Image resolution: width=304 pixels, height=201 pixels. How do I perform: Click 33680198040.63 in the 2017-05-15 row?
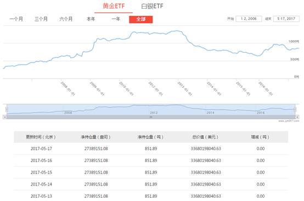[x=206, y=172]
